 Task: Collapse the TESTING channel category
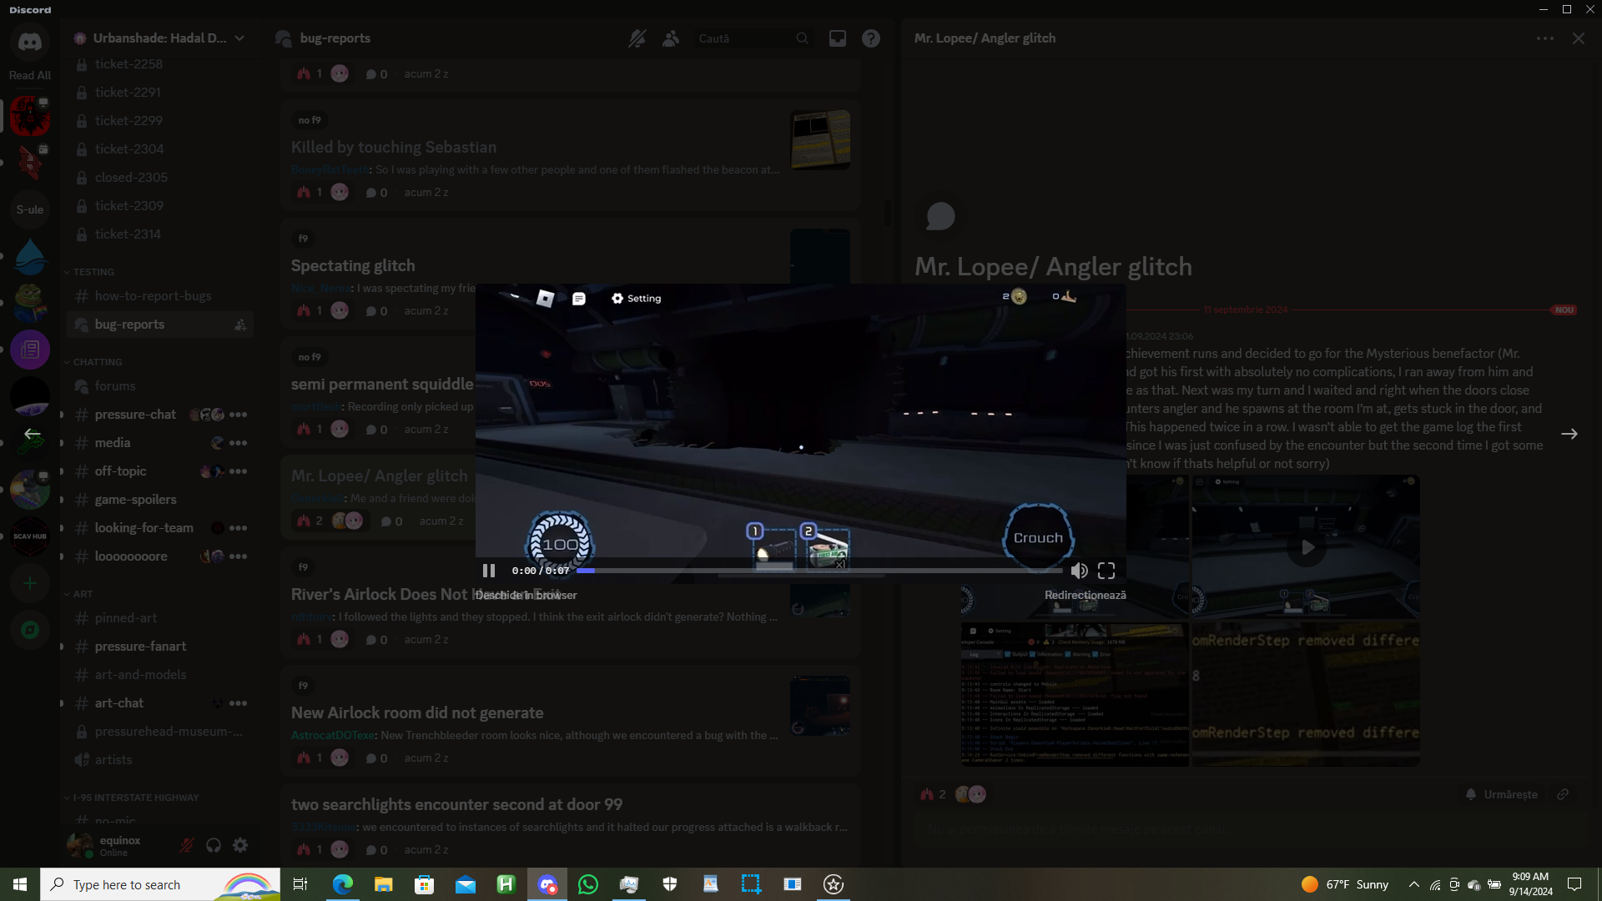(x=93, y=272)
